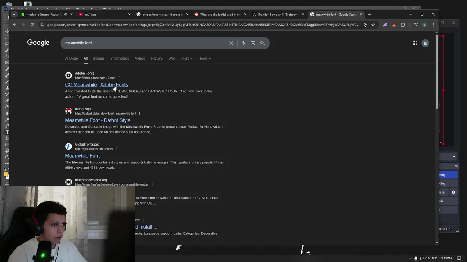Image resolution: width=467 pixels, height=262 pixels.
Task: Open the taskbar clock showing 2:33 PM
Action: (x=447, y=258)
